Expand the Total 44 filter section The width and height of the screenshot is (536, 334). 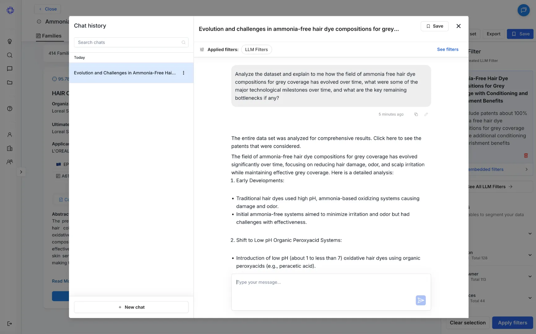pos(530,298)
